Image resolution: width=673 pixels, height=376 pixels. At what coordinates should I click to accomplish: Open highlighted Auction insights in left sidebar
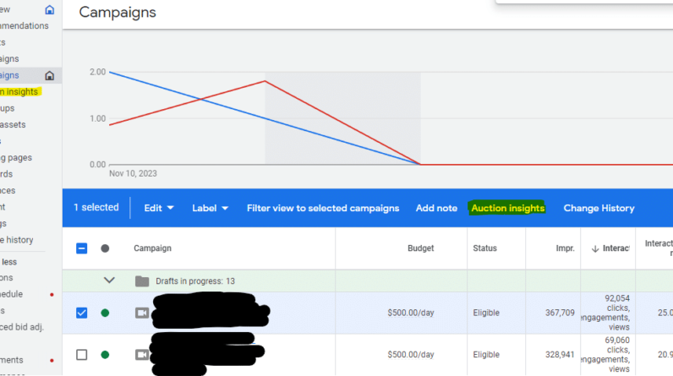19,92
